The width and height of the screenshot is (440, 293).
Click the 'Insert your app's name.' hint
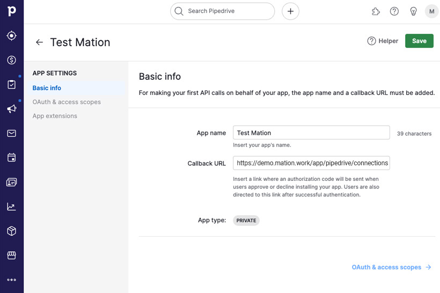point(262,145)
